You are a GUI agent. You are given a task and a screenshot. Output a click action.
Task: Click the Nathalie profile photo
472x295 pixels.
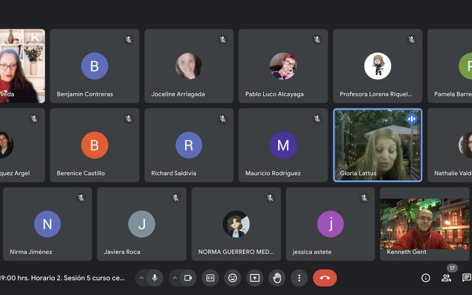[x=465, y=145]
